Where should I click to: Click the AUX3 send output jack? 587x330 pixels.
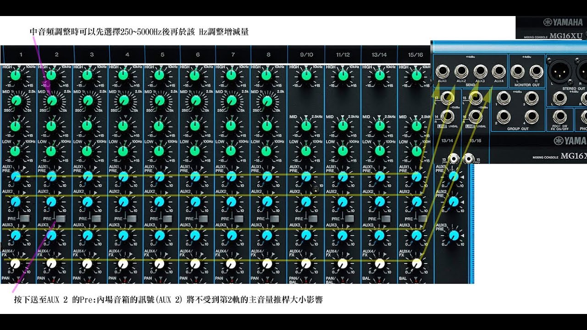click(x=480, y=71)
